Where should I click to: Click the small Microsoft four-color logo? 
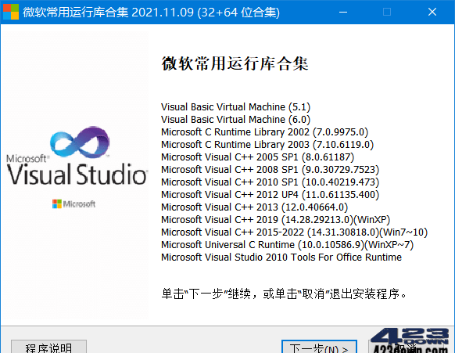[x=57, y=204]
